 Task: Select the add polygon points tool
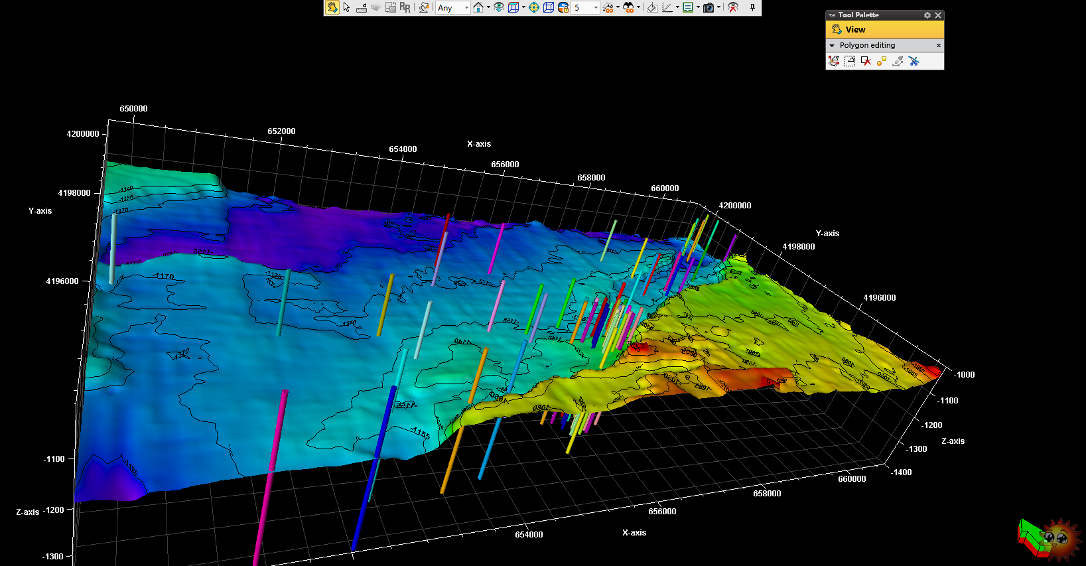click(834, 60)
